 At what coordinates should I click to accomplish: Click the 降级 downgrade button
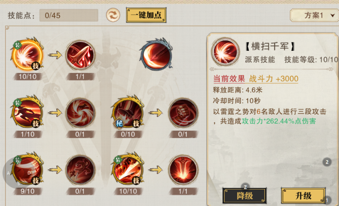pyautogui.click(x=245, y=196)
